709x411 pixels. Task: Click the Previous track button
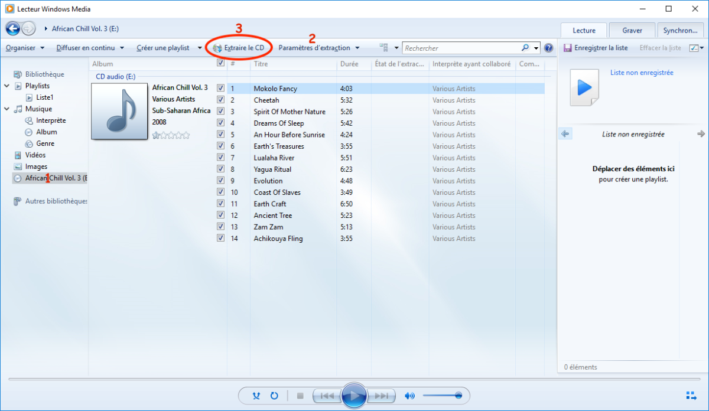click(x=327, y=396)
